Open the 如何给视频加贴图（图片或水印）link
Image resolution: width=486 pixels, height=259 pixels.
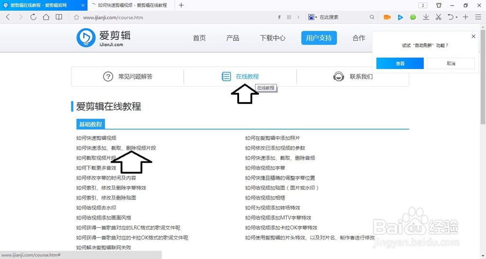coord(282,188)
